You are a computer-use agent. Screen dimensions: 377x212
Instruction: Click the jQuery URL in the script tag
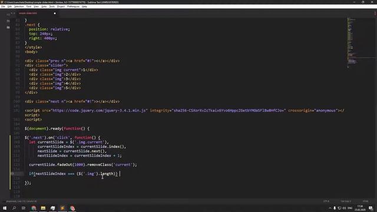pos(100,111)
